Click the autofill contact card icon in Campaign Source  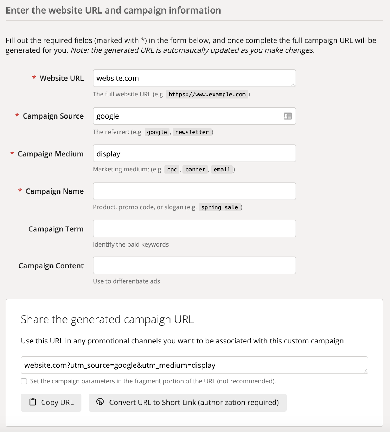click(x=288, y=116)
